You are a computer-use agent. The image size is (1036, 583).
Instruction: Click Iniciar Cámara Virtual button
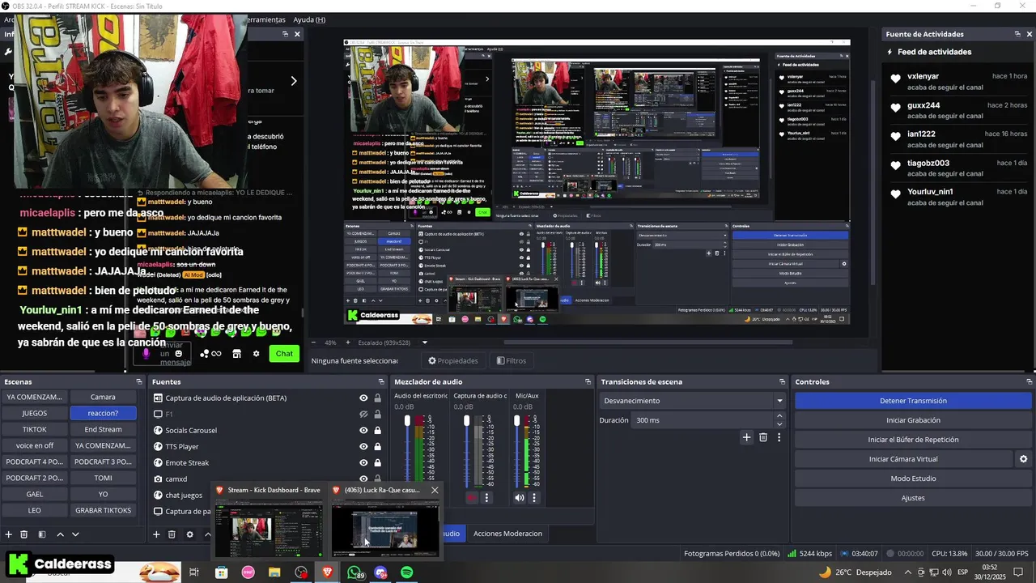click(x=903, y=459)
